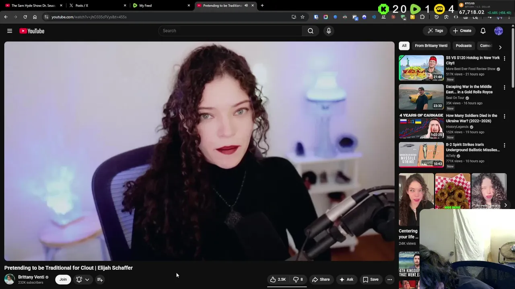Image resolution: width=515 pixels, height=289 pixels.
Task: Open the Seal On Tour channel link
Action: (x=455, y=98)
